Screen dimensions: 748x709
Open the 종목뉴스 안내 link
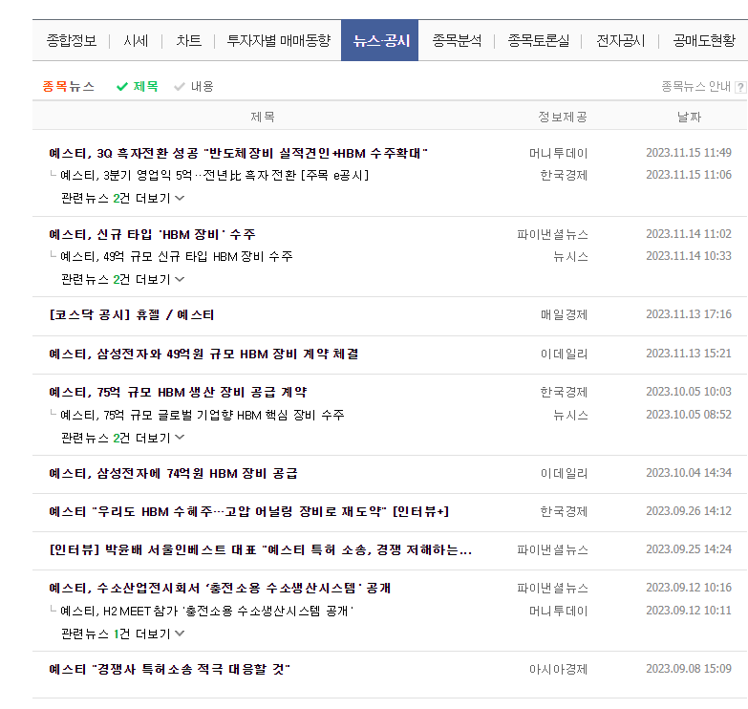pos(696,86)
